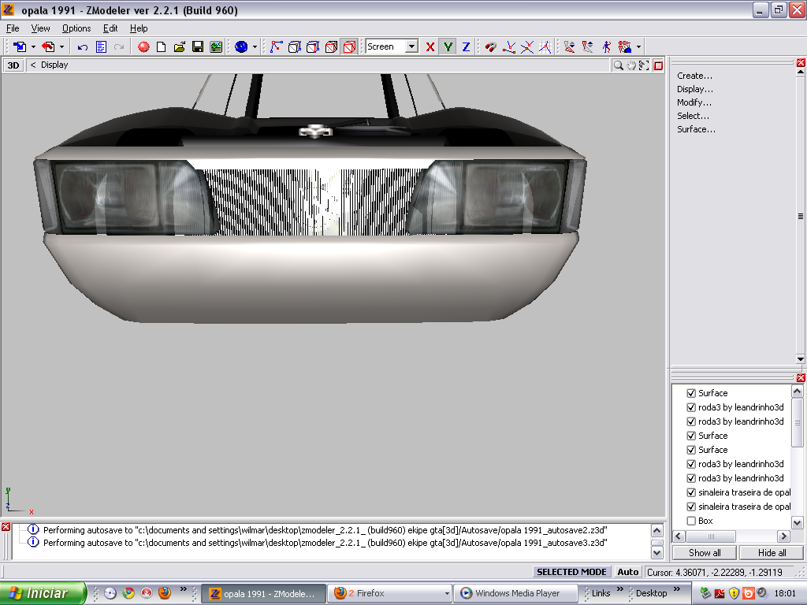The width and height of the screenshot is (807, 605).
Task: Click the 3D viewport type button
Action: pos(13,65)
